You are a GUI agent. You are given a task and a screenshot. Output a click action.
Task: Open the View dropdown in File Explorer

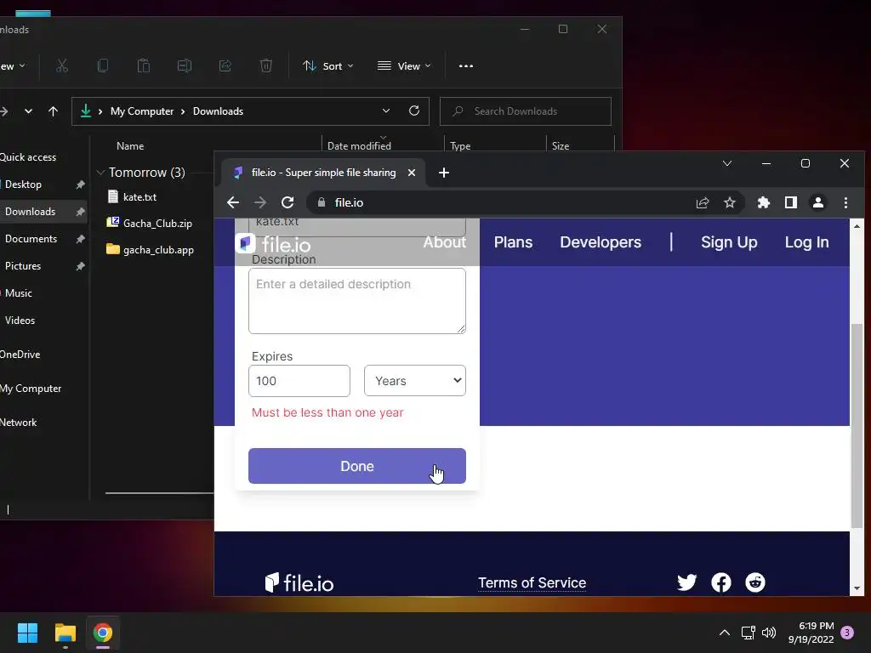point(404,66)
